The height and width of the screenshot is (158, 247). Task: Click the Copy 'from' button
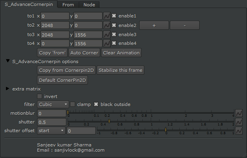point(52,53)
